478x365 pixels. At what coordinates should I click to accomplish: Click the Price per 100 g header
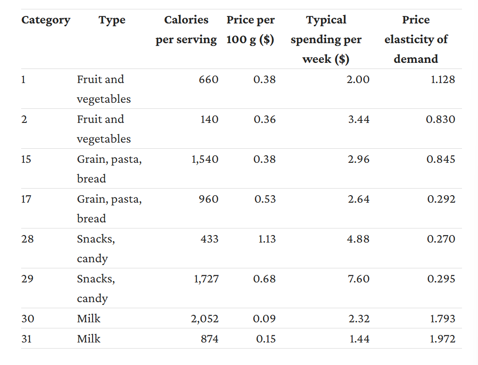click(250, 30)
